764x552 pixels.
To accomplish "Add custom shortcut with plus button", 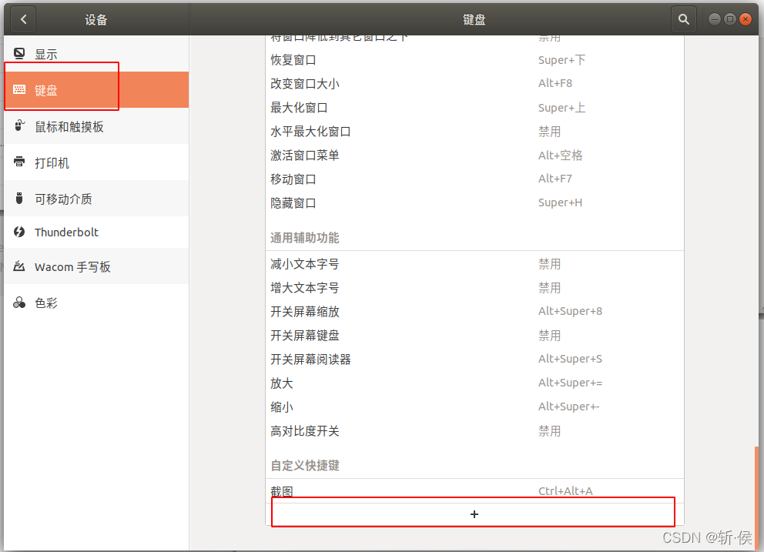I will (474, 514).
